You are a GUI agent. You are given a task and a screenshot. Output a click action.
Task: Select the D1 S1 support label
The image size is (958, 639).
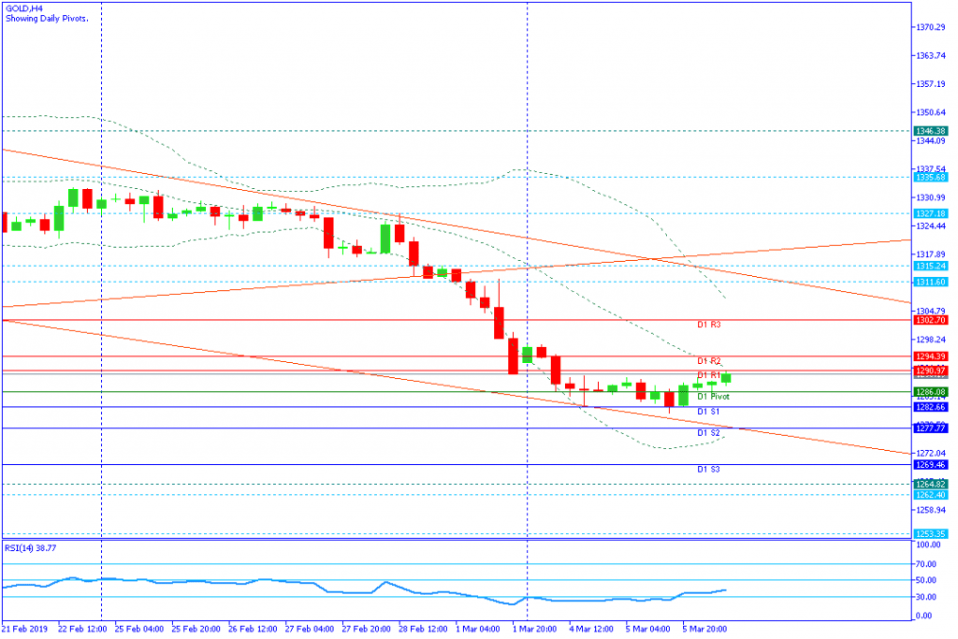click(708, 412)
